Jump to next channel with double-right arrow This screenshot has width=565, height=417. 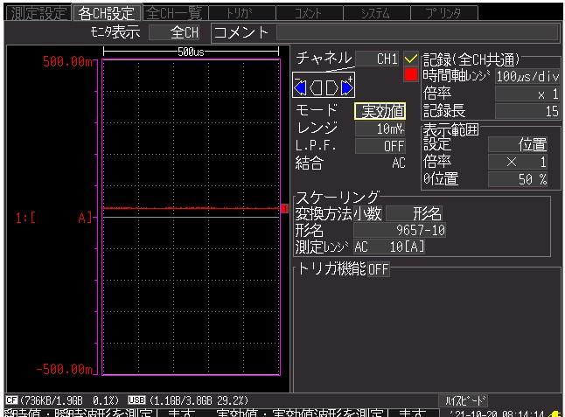point(347,87)
